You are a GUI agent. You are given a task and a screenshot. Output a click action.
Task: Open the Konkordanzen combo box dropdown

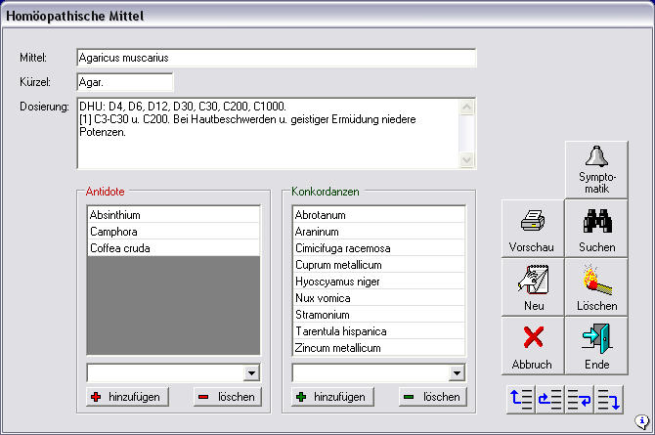coord(457,372)
